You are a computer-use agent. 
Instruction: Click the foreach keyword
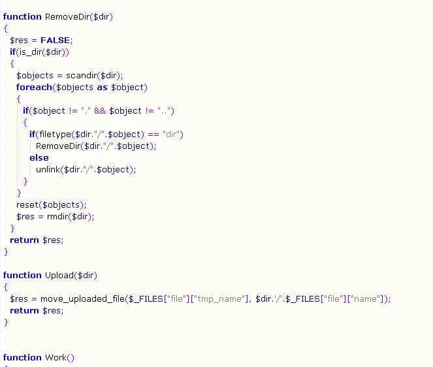(x=33, y=87)
